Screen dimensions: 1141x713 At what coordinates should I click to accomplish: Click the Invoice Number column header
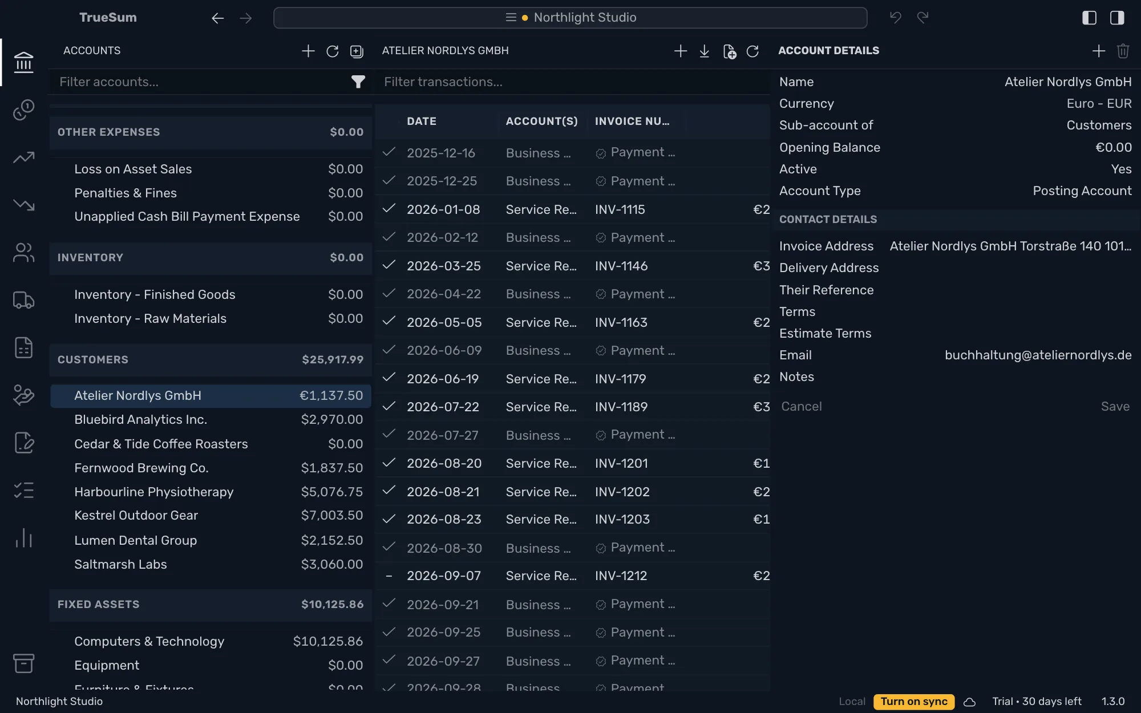coord(632,121)
